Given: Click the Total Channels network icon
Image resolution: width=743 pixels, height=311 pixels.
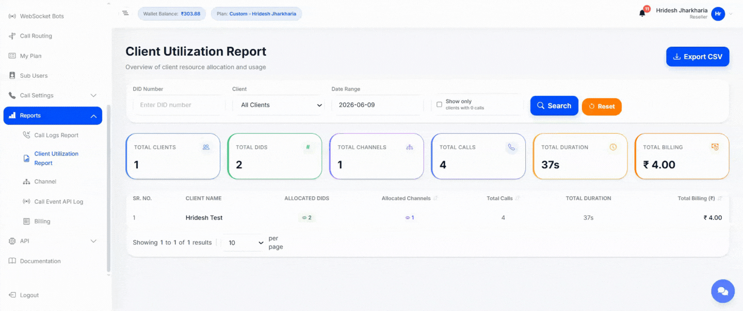Looking at the screenshot, I should [410, 147].
